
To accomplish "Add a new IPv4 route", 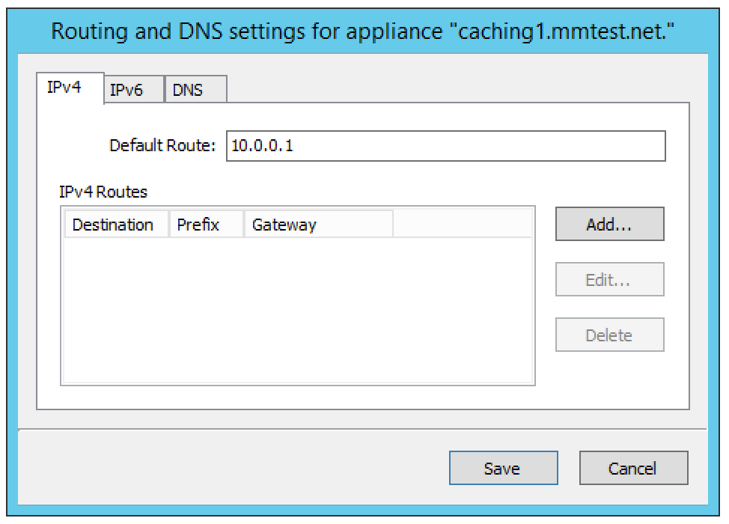I will point(609,224).
